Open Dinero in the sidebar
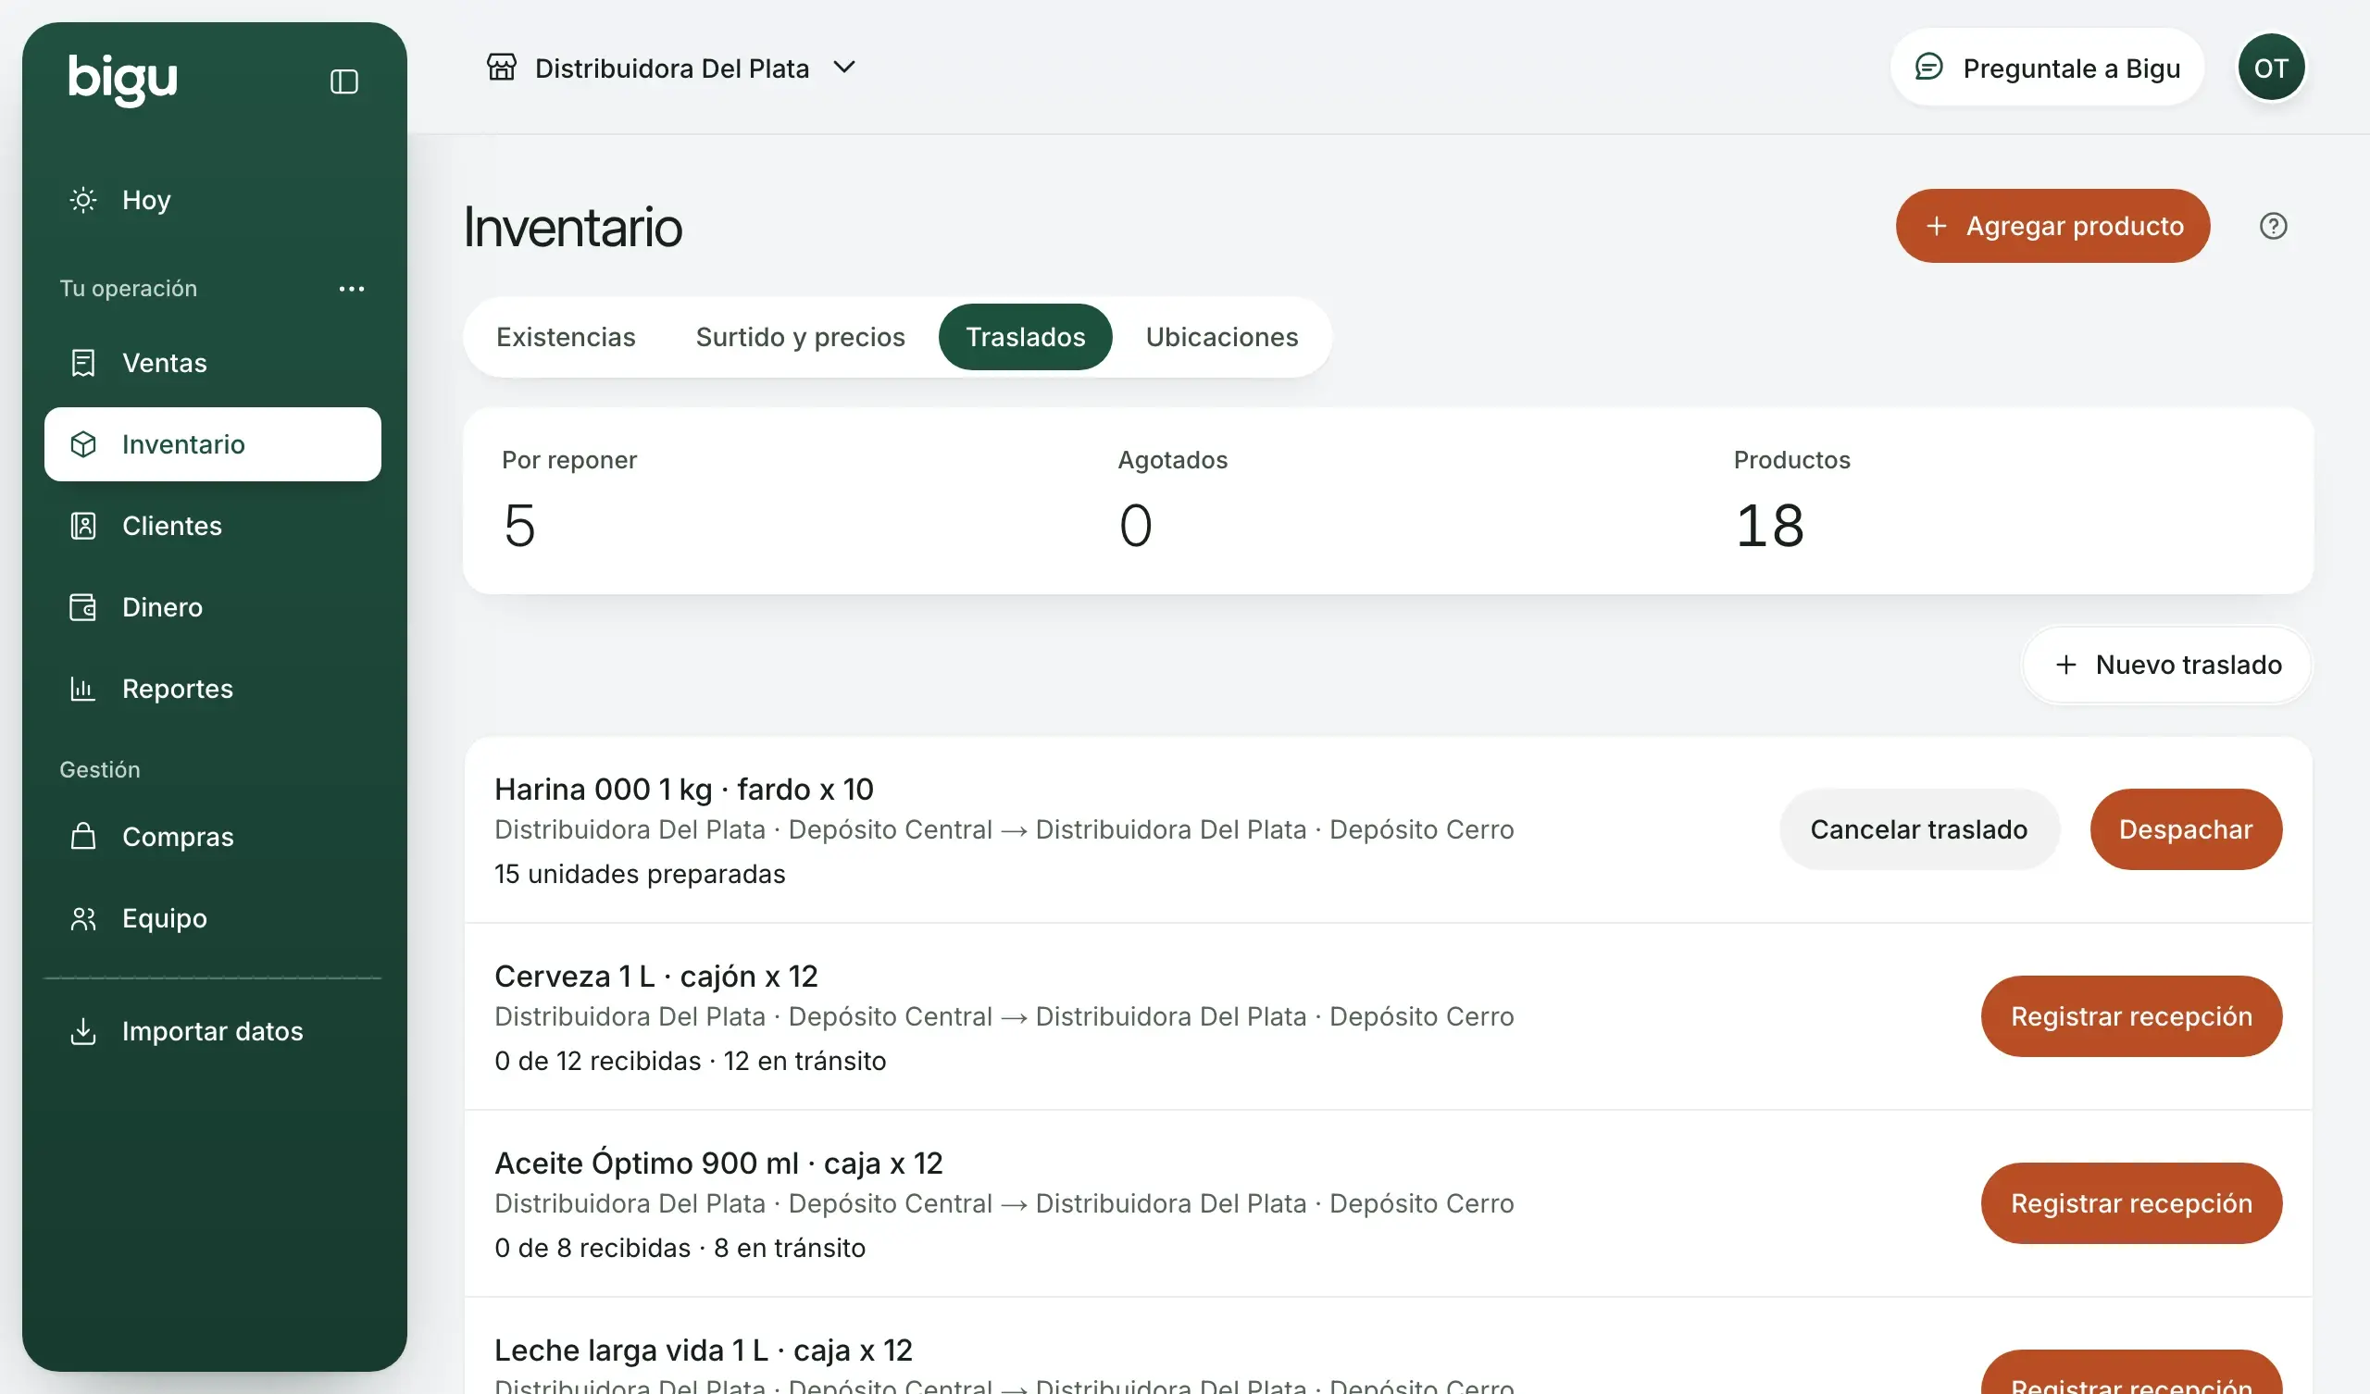Image resolution: width=2370 pixels, height=1394 pixels. tap(213, 607)
